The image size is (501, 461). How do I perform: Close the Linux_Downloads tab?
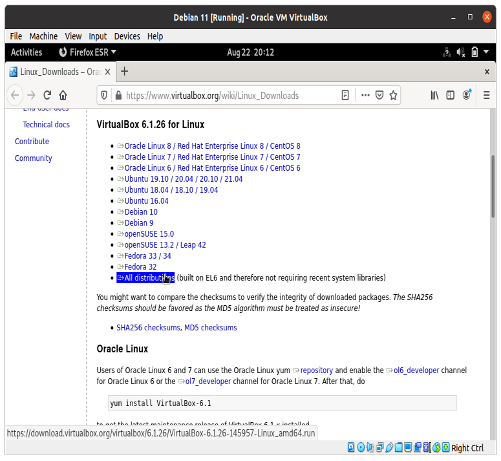click(x=108, y=72)
